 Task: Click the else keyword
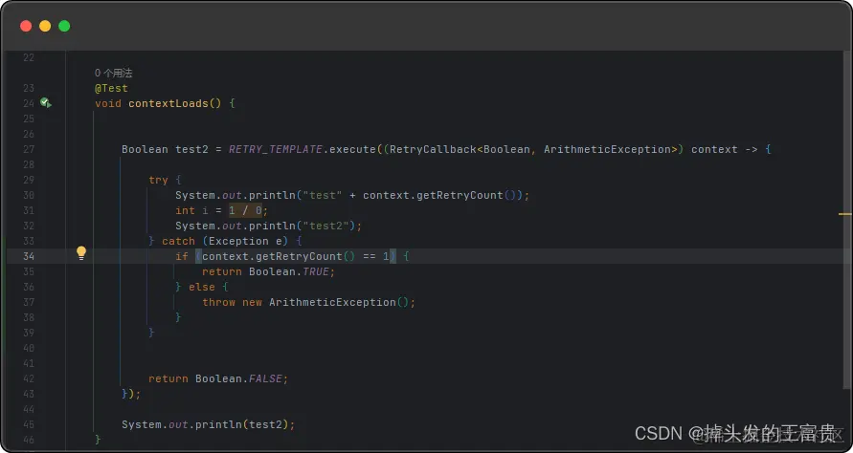(202, 287)
